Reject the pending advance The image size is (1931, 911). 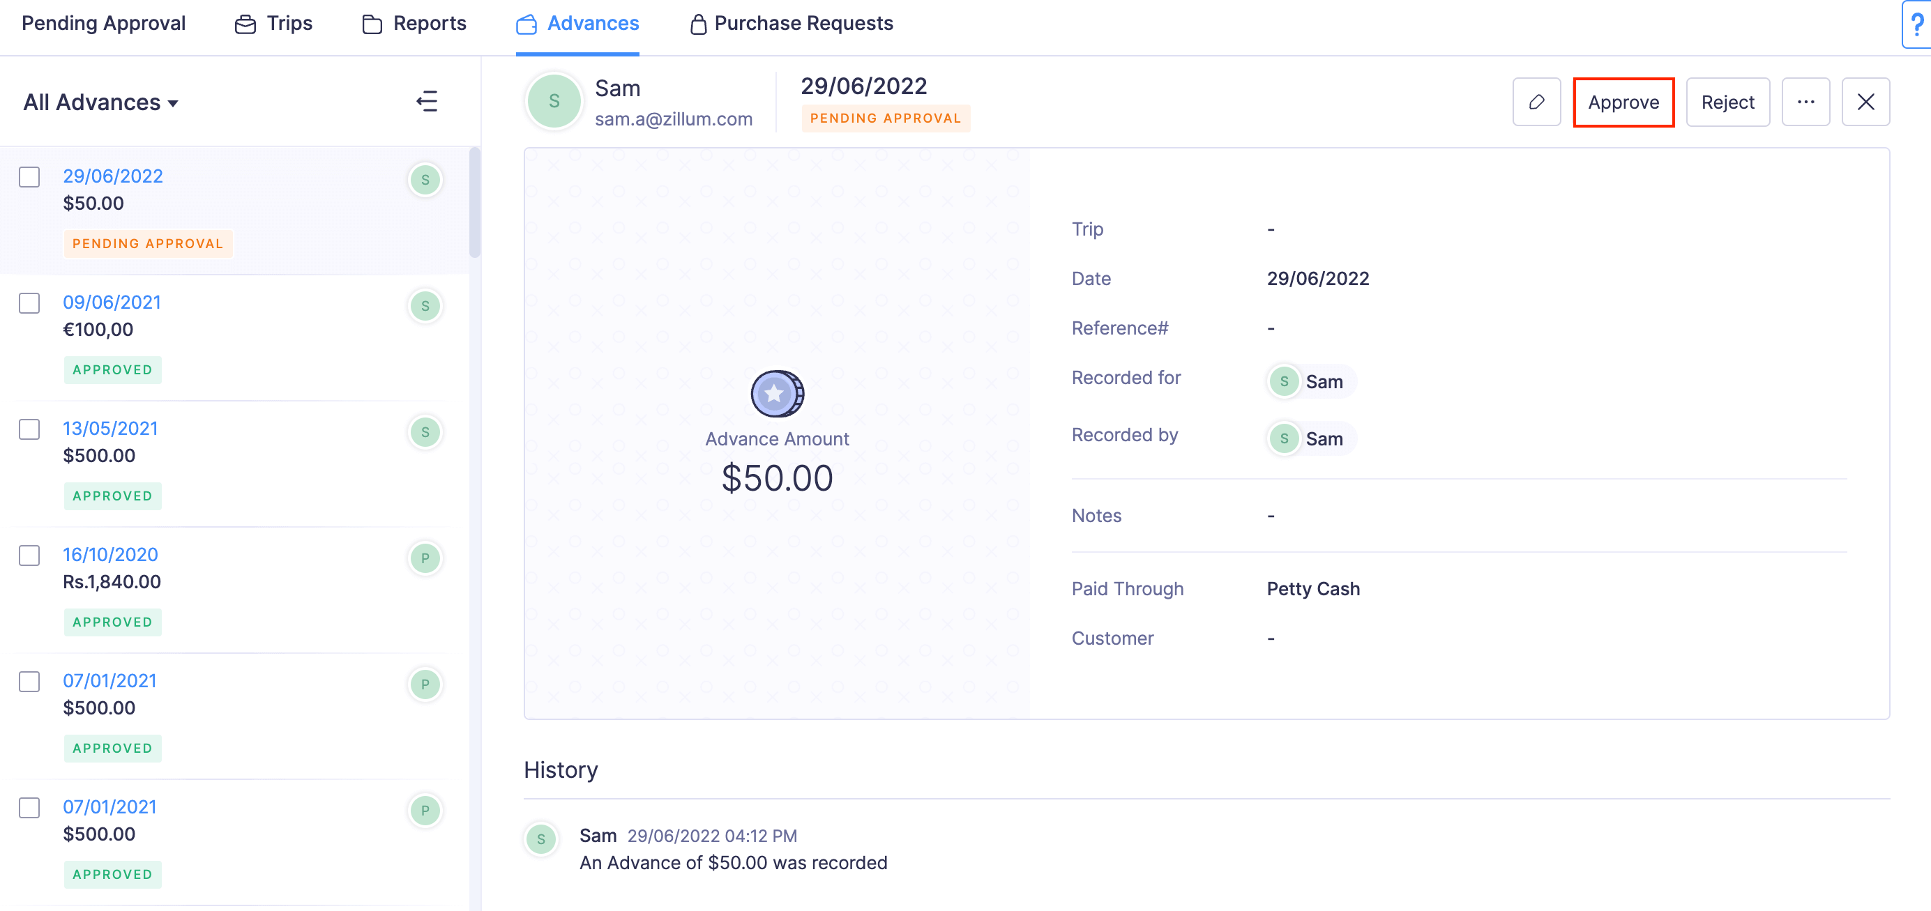click(1727, 102)
